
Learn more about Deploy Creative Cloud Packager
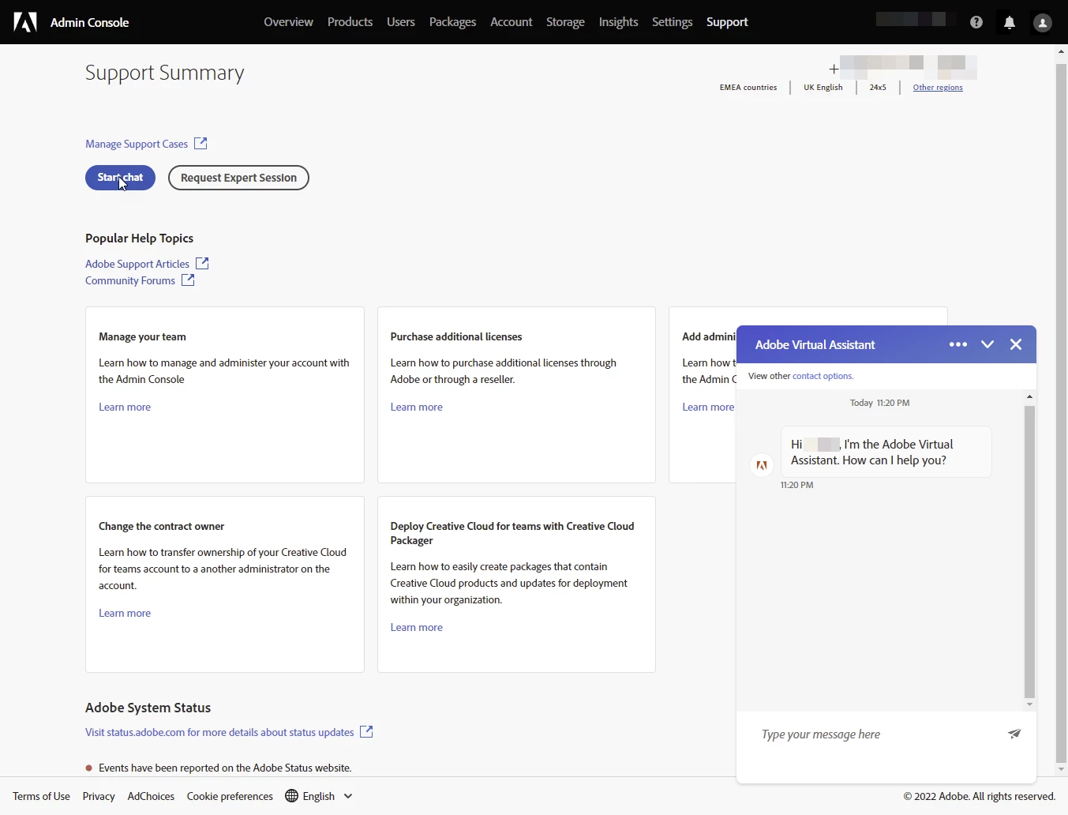[x=416, y=627]
